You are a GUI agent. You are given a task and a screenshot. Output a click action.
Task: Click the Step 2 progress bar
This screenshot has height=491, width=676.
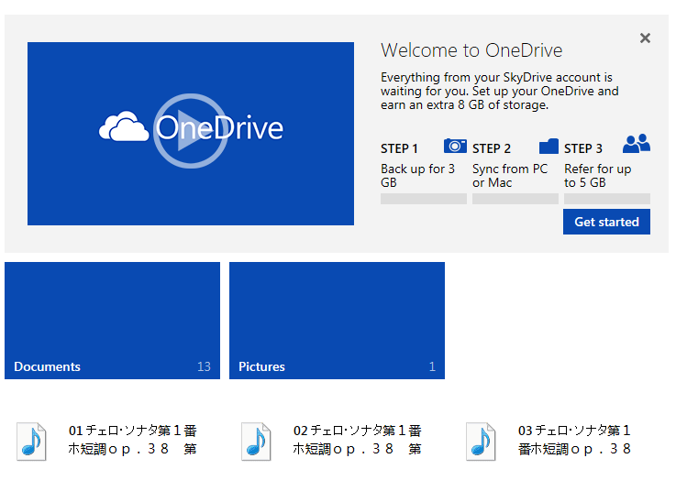(x=515, y=199)
